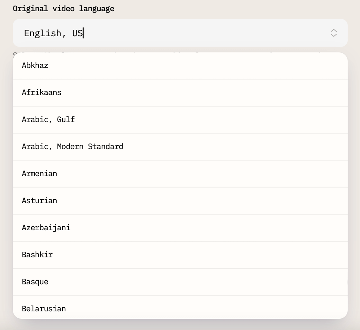Select the Azerbaijani language option
360x330 pixels.
point(46,227)
